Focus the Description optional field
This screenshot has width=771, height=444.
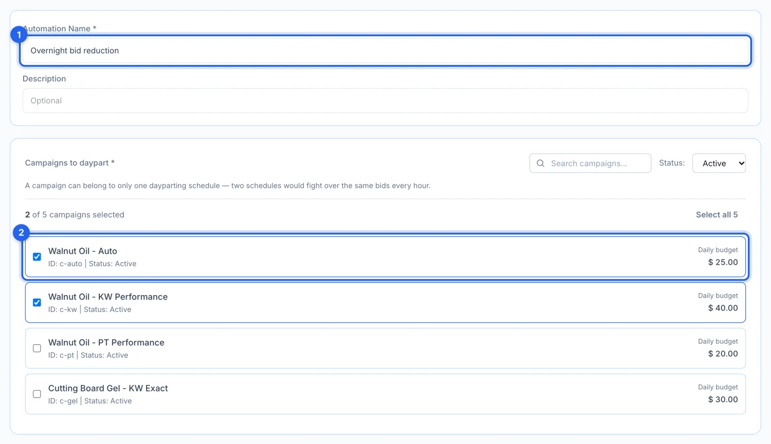pos(385,101)
